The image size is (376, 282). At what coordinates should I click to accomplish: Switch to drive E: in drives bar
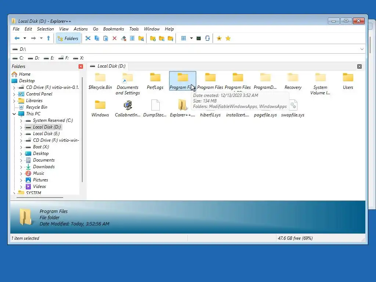[x=49, y=58]
